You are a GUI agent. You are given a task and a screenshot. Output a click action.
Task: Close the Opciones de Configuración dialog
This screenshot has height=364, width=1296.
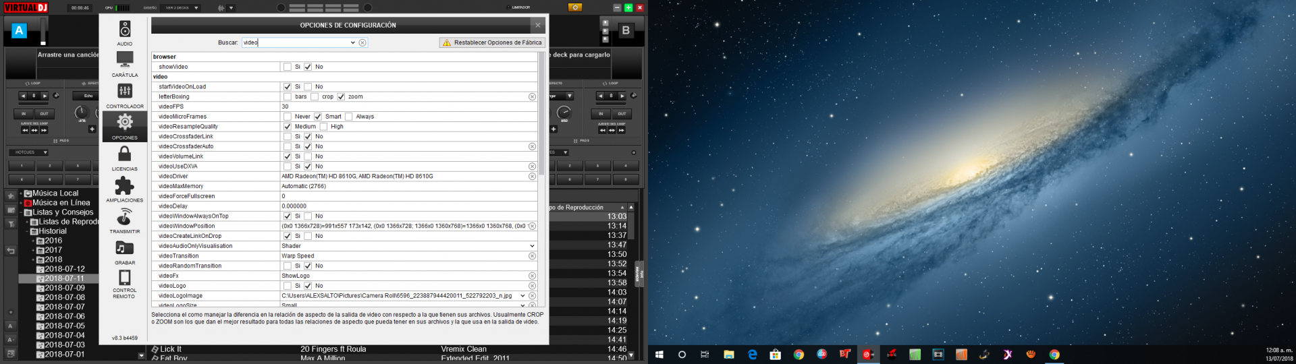click(538, 26)
